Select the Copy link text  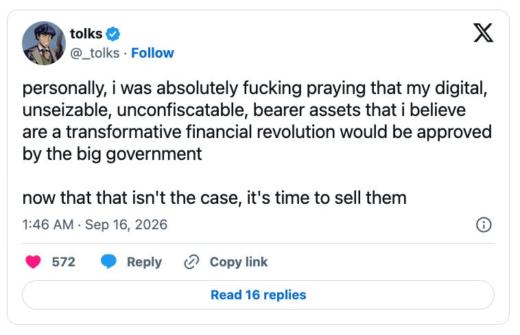click(x=239, y=262)
